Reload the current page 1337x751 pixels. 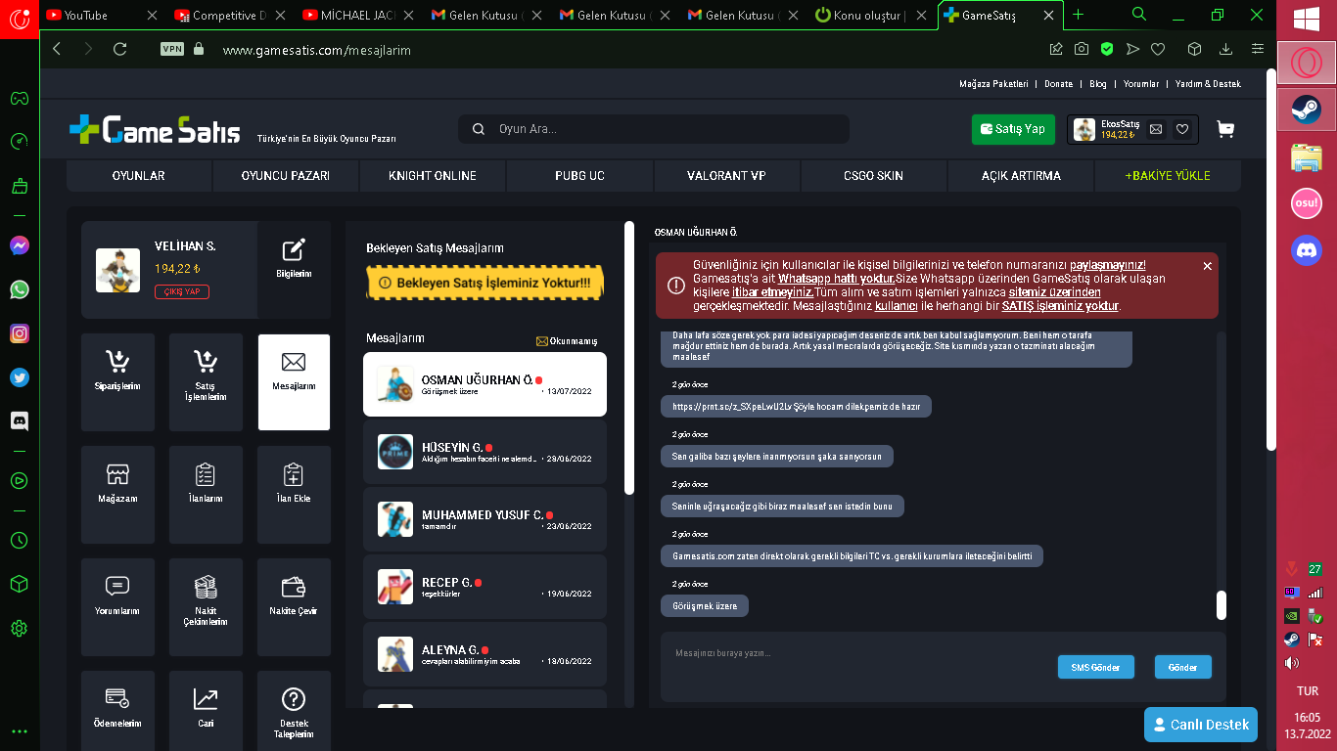(x=120, y=49)
